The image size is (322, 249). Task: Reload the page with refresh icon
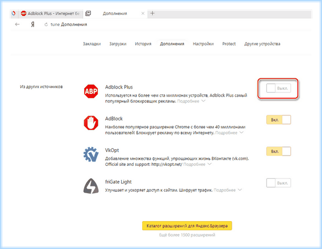click(46, 25)
